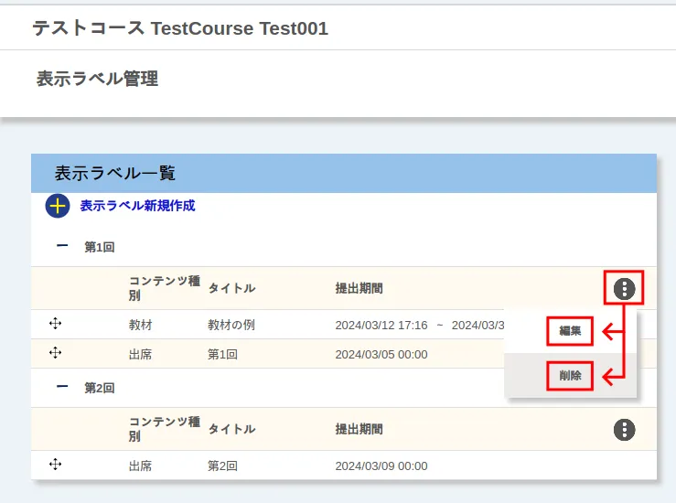Click the 2024/03/09 00:00 date in 第2回 row
Viewport: 676px width, 503px height.
click(x=381, y=466)
